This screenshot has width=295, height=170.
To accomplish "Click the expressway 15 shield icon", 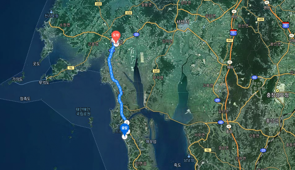I will (233, 32).
